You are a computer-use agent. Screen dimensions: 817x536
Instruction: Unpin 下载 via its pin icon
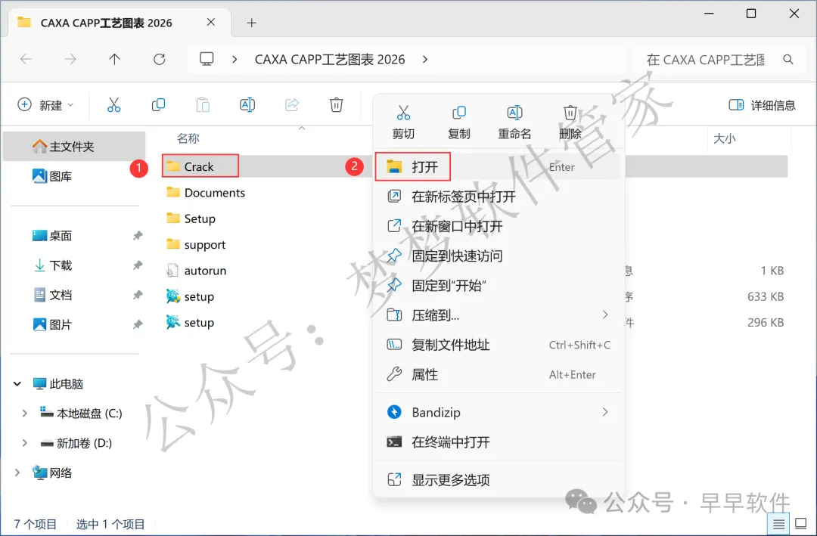click(137, 265)
